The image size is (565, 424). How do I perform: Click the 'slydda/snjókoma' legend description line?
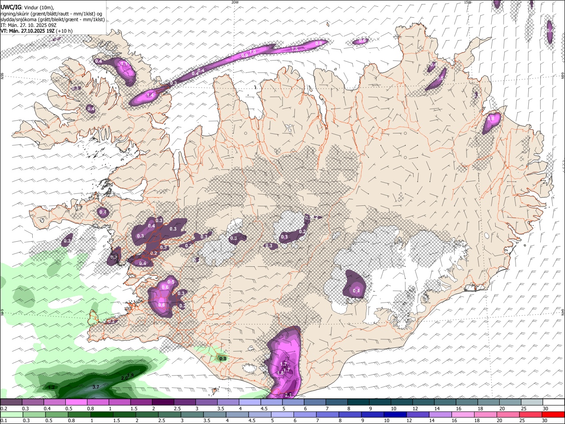pos(53,19)
